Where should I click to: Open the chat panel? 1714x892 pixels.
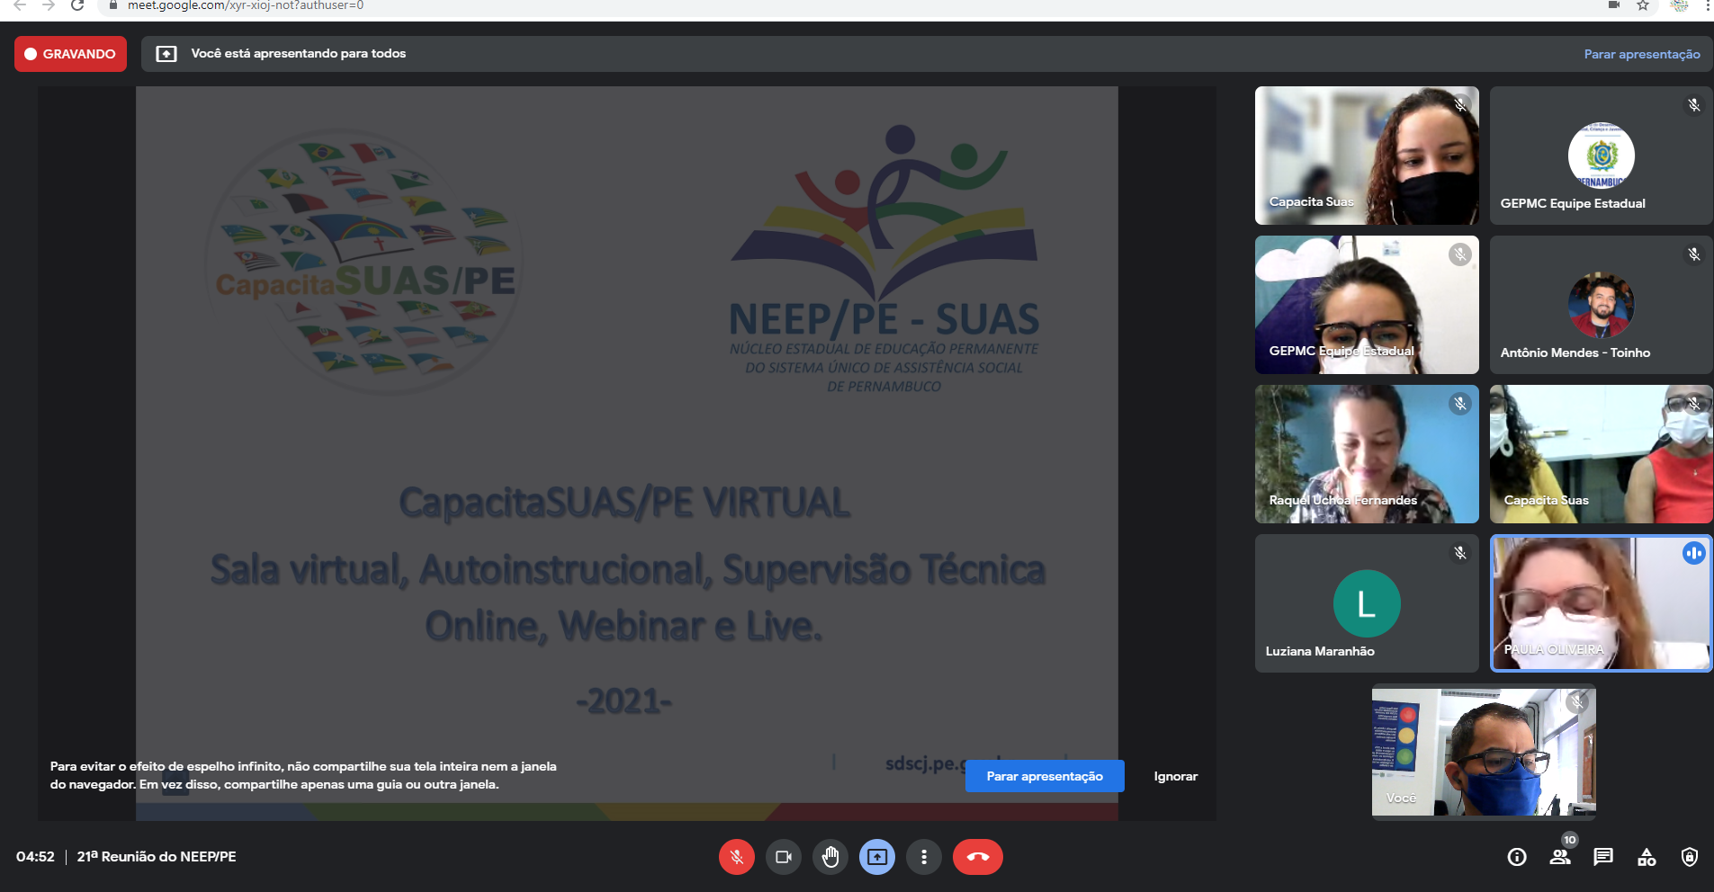(x=1603, y=857)
